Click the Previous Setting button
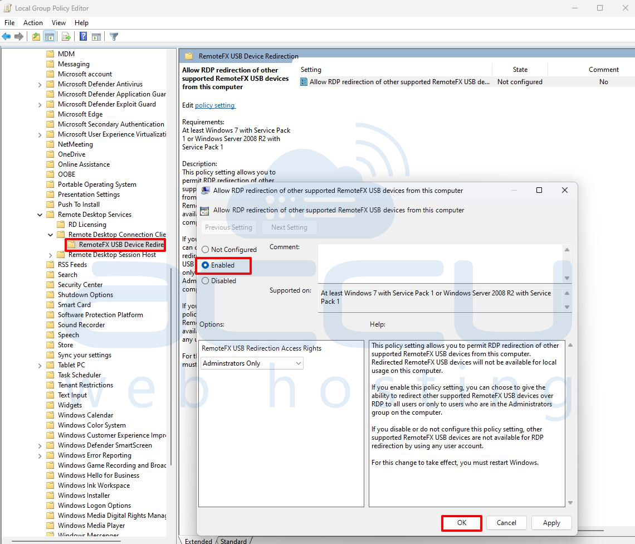 tap(228, 227)
